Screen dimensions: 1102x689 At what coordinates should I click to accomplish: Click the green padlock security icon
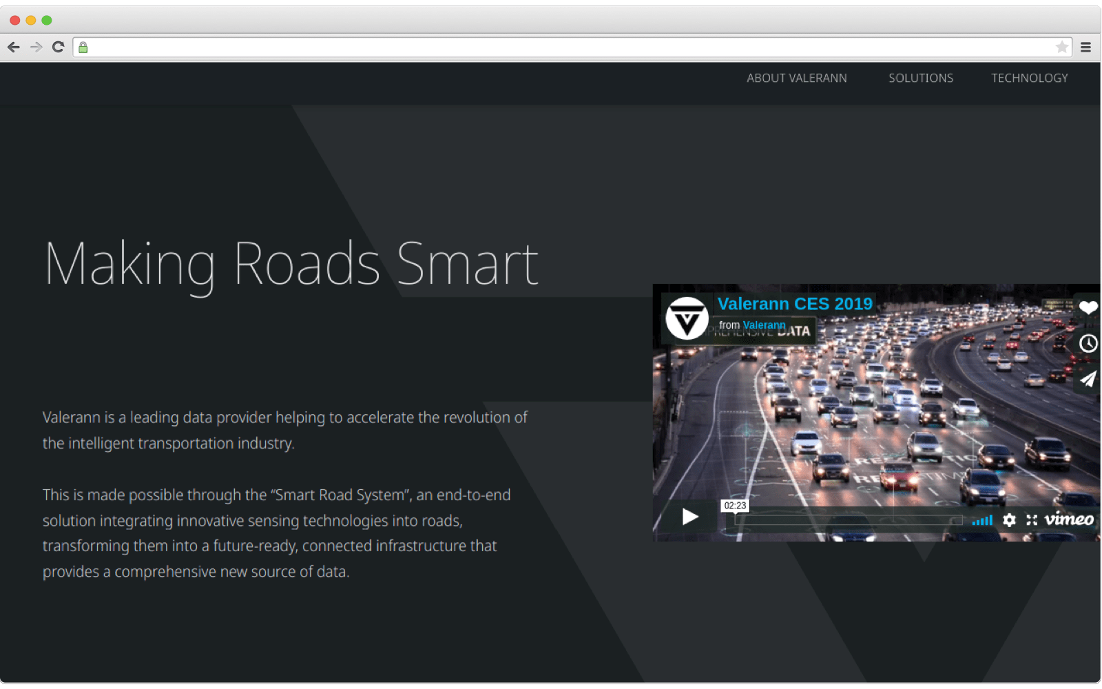pos(83,48)
